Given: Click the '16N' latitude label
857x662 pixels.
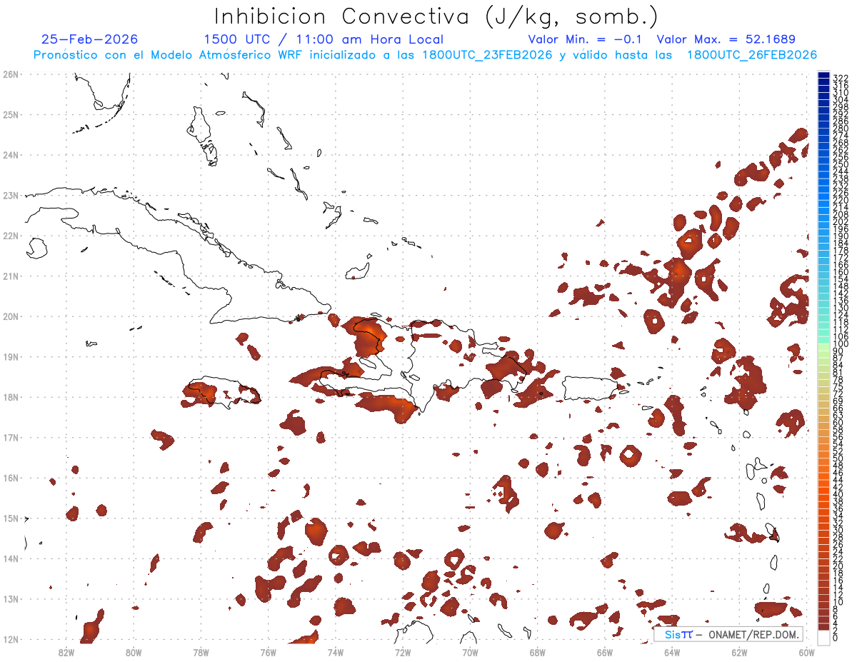Looking at the screenshot, I should coord(11,478).
